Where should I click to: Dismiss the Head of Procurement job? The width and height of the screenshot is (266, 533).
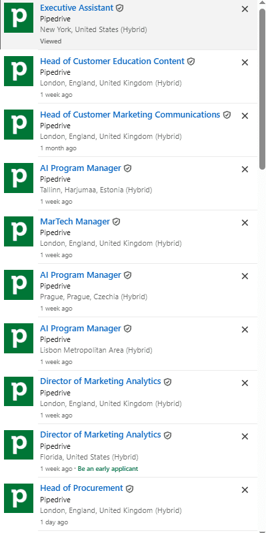(x=245, y=490)
